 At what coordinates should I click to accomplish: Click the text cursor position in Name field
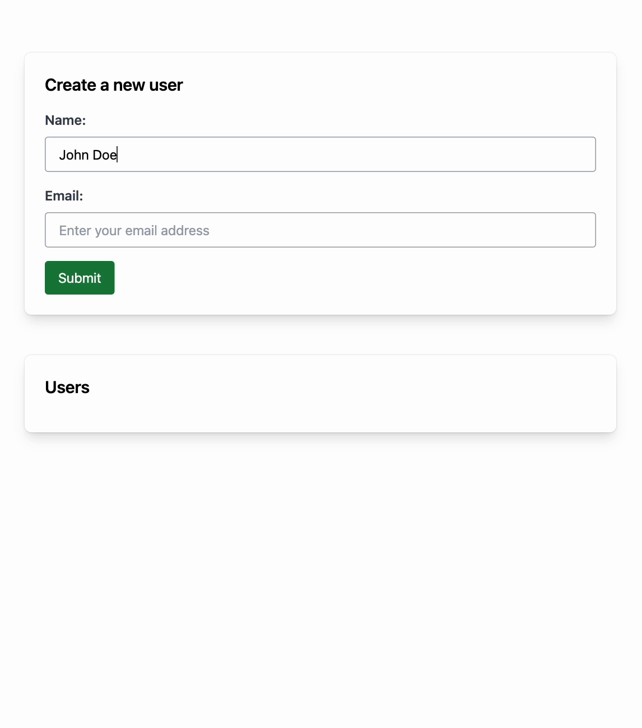(117, 155)
